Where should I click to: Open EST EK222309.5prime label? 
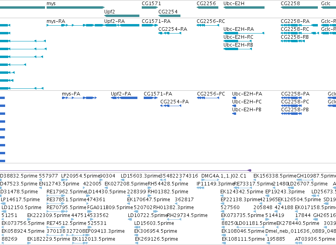[49, 215]
